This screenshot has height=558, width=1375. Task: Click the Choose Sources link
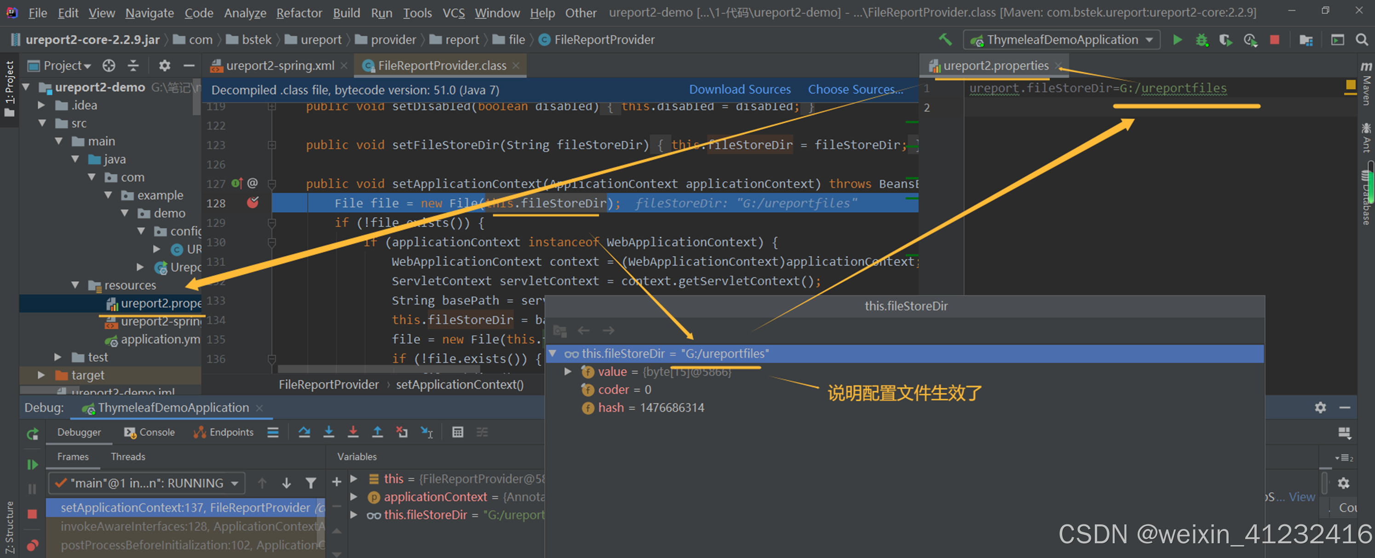(x=855, y=89)
